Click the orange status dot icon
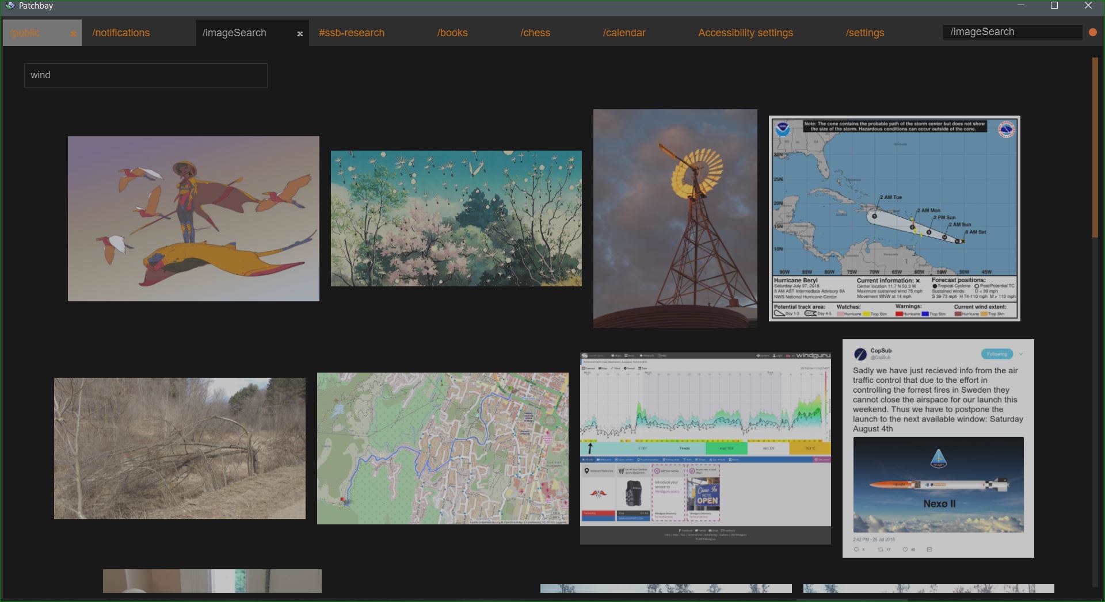Screen dimensions: 1105x602 pyautogui.click(x=1093, y=33)
